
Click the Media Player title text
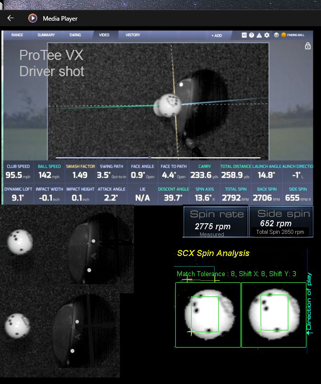(60, 19)
